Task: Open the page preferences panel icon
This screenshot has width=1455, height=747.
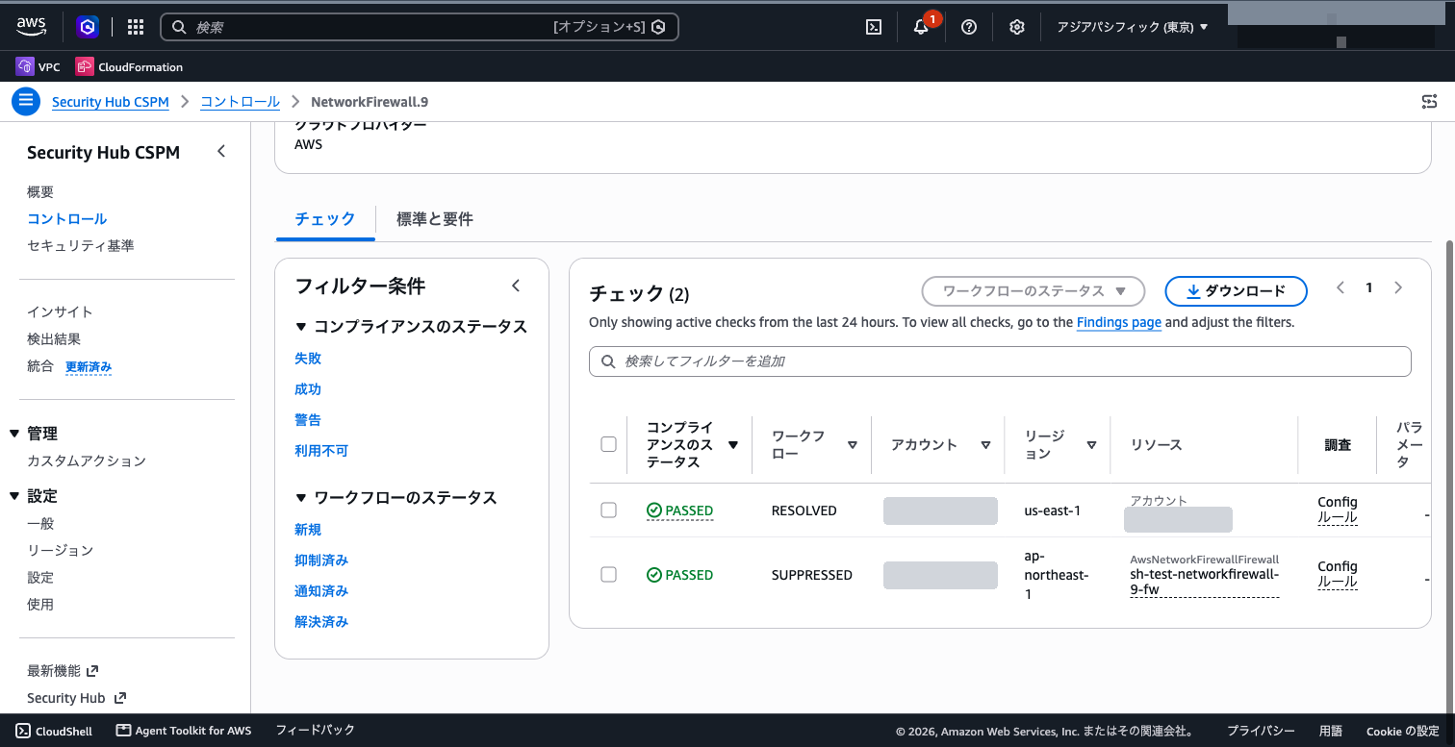Action: [x=1429, y=102]
